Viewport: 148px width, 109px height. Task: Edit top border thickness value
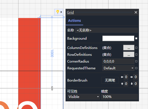pyautogui.click(x=126, y=84)
